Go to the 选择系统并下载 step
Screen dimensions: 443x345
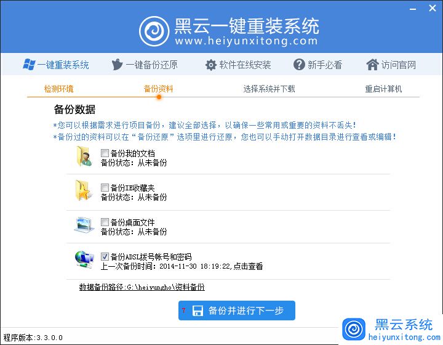point(269,89)
